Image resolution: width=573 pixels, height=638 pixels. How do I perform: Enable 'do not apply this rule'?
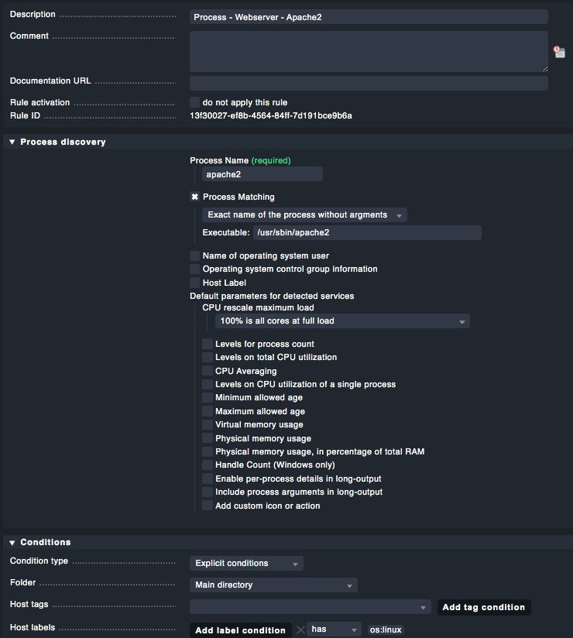(x=195, y=102)
